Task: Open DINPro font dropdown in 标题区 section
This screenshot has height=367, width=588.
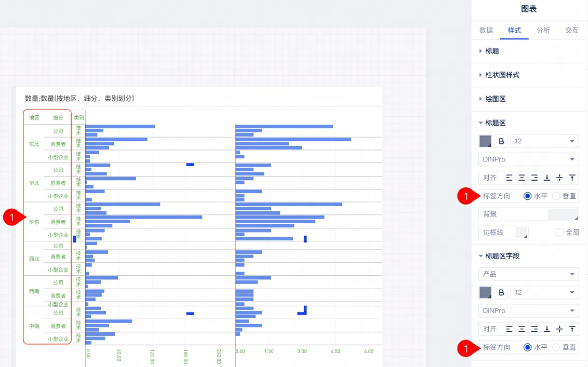Action: pyautogui.click(x=528, y=159)
